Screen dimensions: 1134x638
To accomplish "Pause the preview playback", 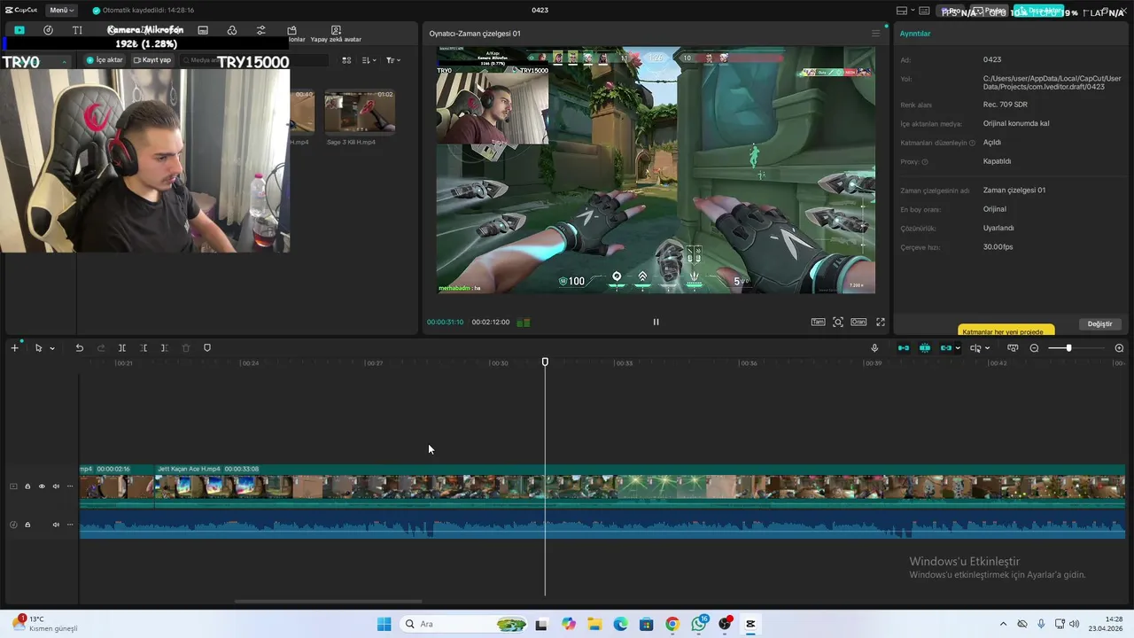I will pos(656,322).
